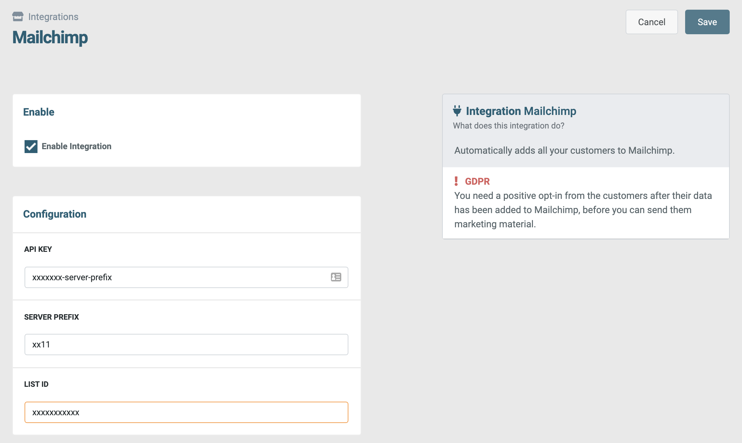This screenshot has height=443, width=742.
Task: Click the red GDPR exclamation icon
Action: (x=456, y=181)
